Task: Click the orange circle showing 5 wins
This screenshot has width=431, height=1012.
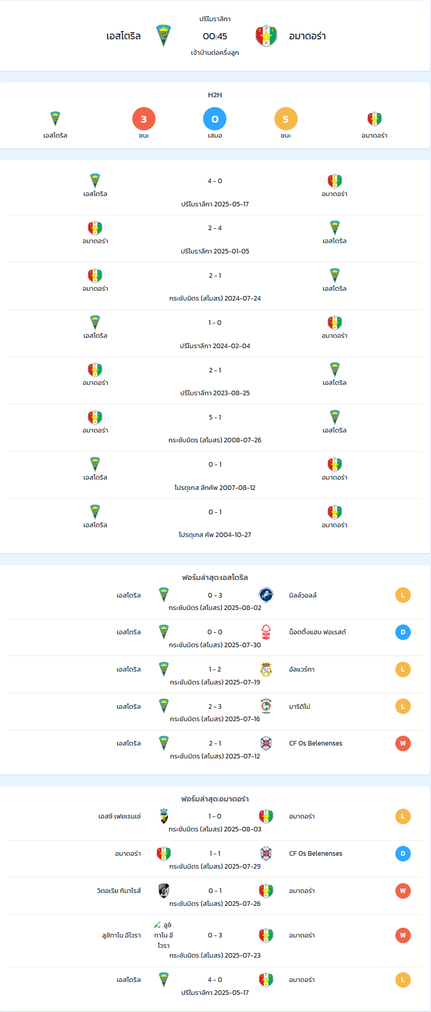Action: tap(286, 119)
